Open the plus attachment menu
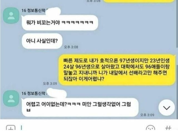This screenshot has height=131, width=178. click(11, 128)
